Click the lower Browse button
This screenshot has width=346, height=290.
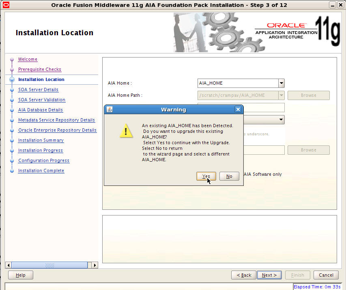pos(309,150)
